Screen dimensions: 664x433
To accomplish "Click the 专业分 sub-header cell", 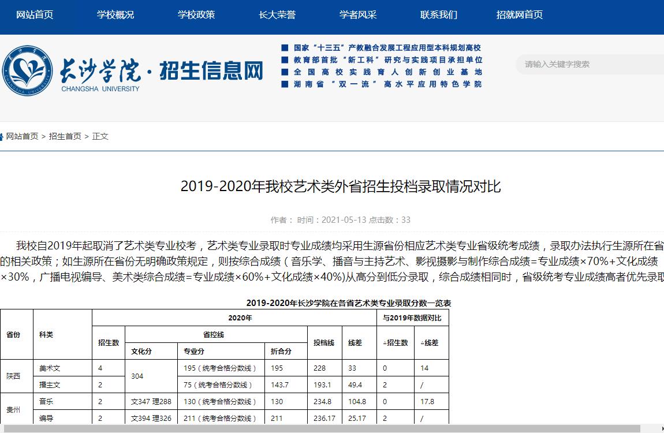I will click(221, 352).
